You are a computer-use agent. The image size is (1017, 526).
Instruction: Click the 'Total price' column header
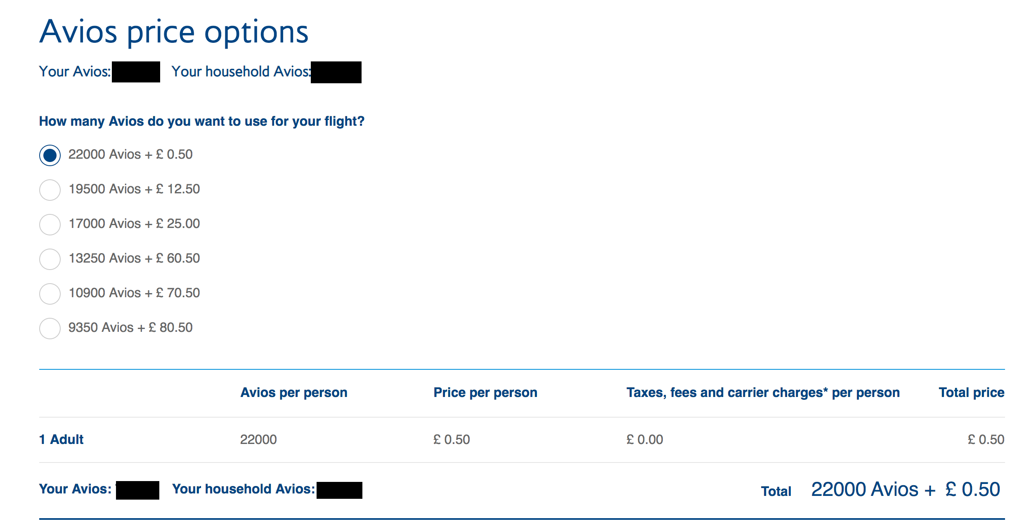tap(972, 392)
